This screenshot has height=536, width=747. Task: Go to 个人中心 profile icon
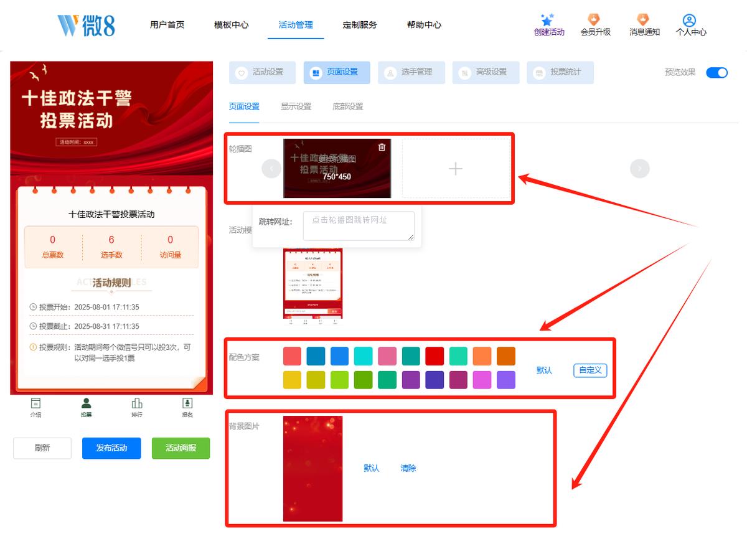pyautogui.click(x=689, y=20)
